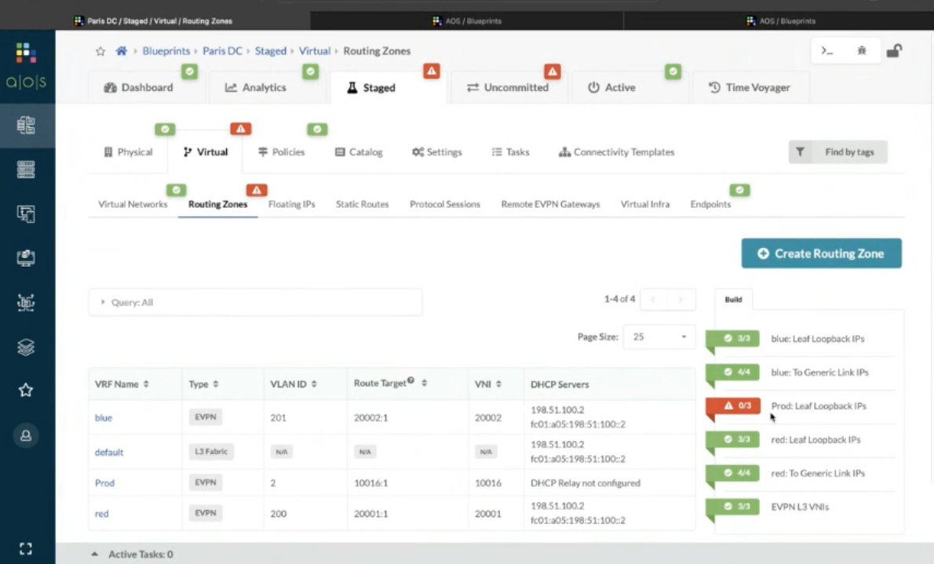Open the stacked layers Platform icon
The image size is (934, 564).
tap(26, 347)
